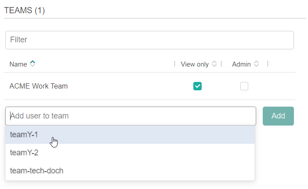Click the divider between View only and Admin

221,64
